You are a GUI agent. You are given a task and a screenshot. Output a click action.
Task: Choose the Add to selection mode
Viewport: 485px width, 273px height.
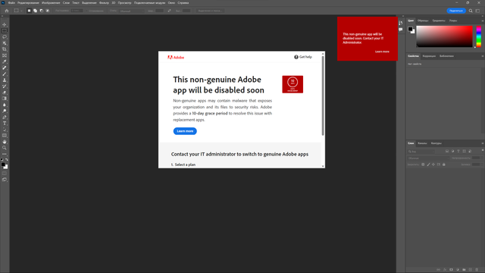pyautogui.click(x=36, y=11)
